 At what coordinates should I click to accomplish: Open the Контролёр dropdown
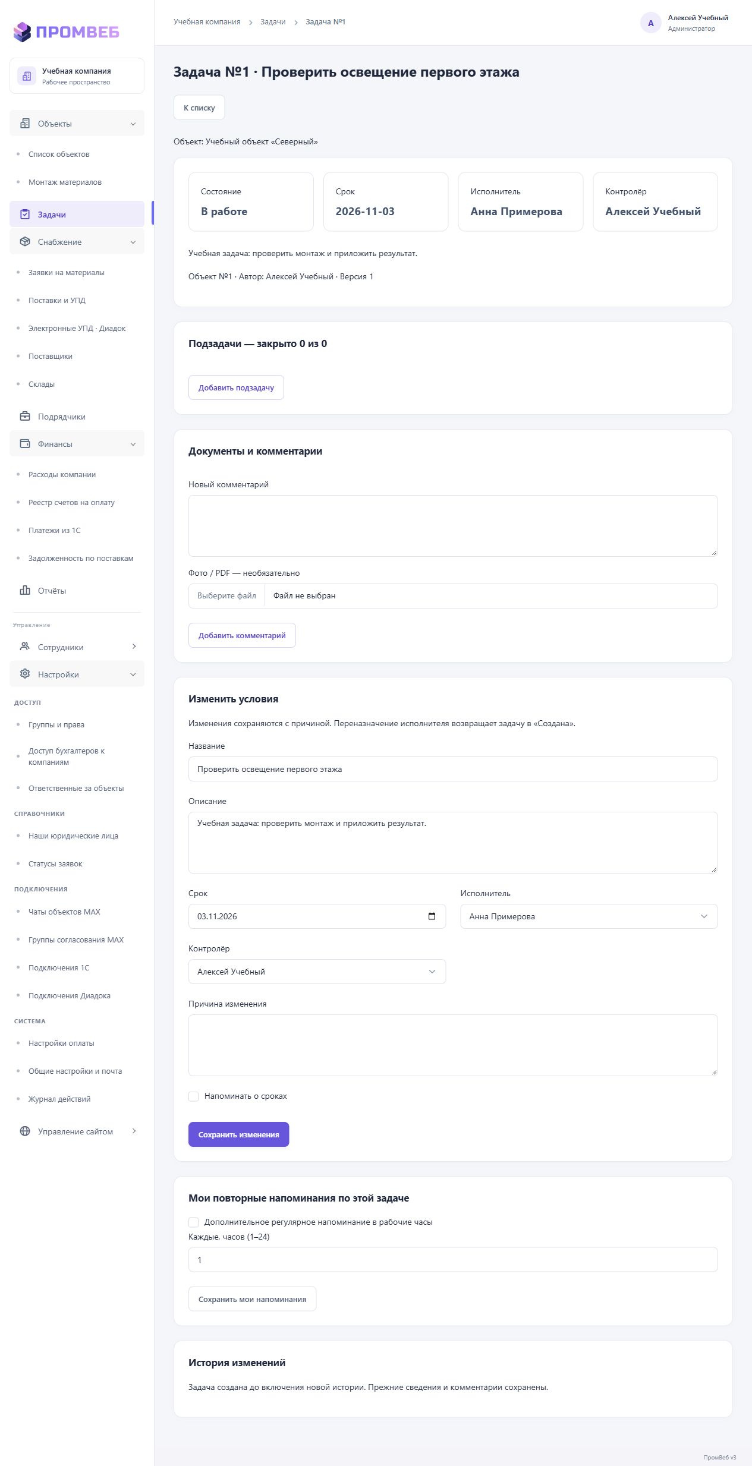(x=317, y=972)
